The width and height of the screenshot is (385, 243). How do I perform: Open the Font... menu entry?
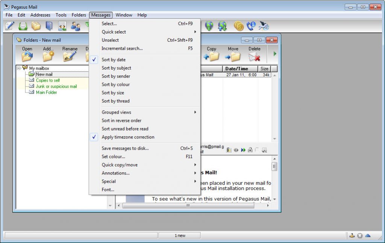point(145,190)
